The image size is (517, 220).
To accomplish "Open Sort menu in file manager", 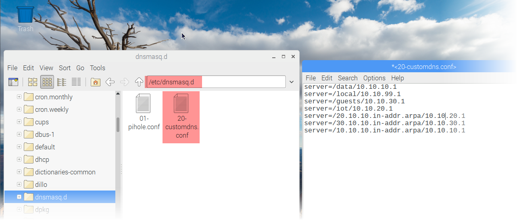I will click(65, 68).
